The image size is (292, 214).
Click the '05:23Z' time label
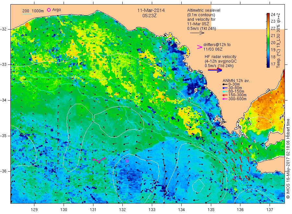click(x=149, y=16)
